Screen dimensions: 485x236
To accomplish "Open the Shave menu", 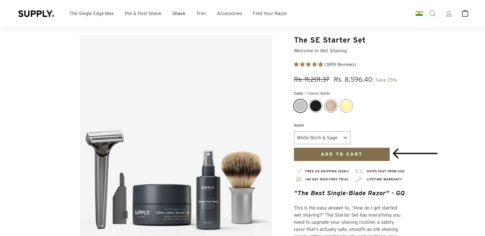I will click(x=179, y=14).
